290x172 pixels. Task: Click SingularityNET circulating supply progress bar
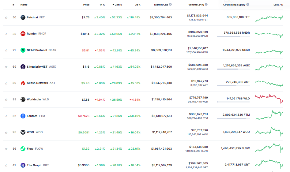tap(233, 69)
